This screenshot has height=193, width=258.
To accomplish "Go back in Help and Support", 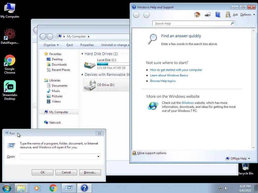I will (x=136, y=15).
